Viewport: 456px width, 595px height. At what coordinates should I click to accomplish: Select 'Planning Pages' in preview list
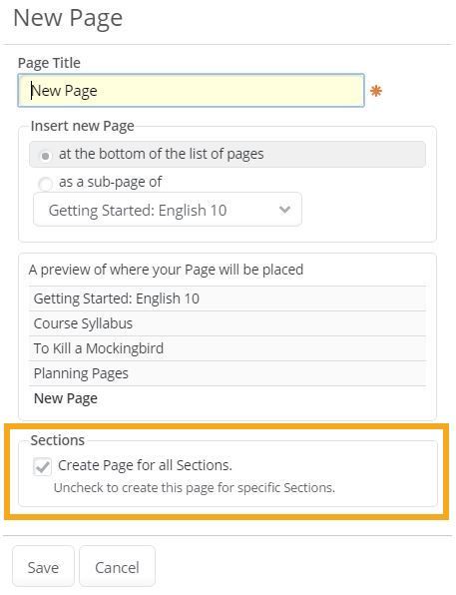tap(228, 373)
